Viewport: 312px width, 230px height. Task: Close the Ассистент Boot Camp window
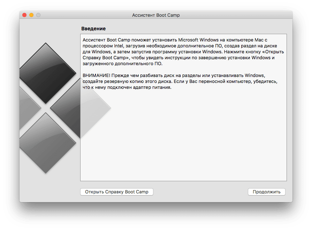pyautogui.click(x=24, y=15)
